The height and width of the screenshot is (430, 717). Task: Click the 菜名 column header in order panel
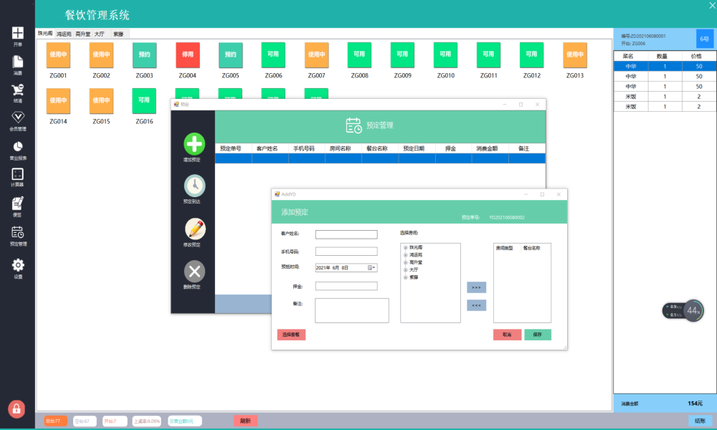point(630,56)
